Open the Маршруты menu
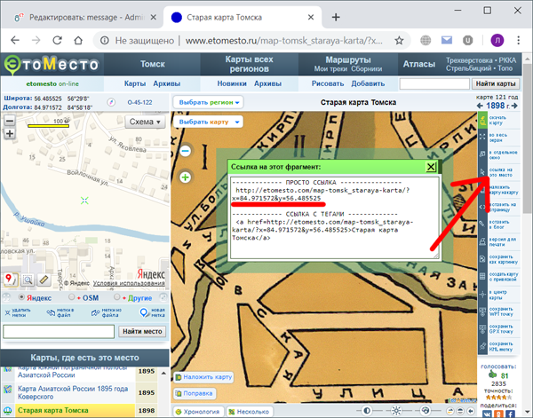Screen dimensions: 533x418 point(348,60)
